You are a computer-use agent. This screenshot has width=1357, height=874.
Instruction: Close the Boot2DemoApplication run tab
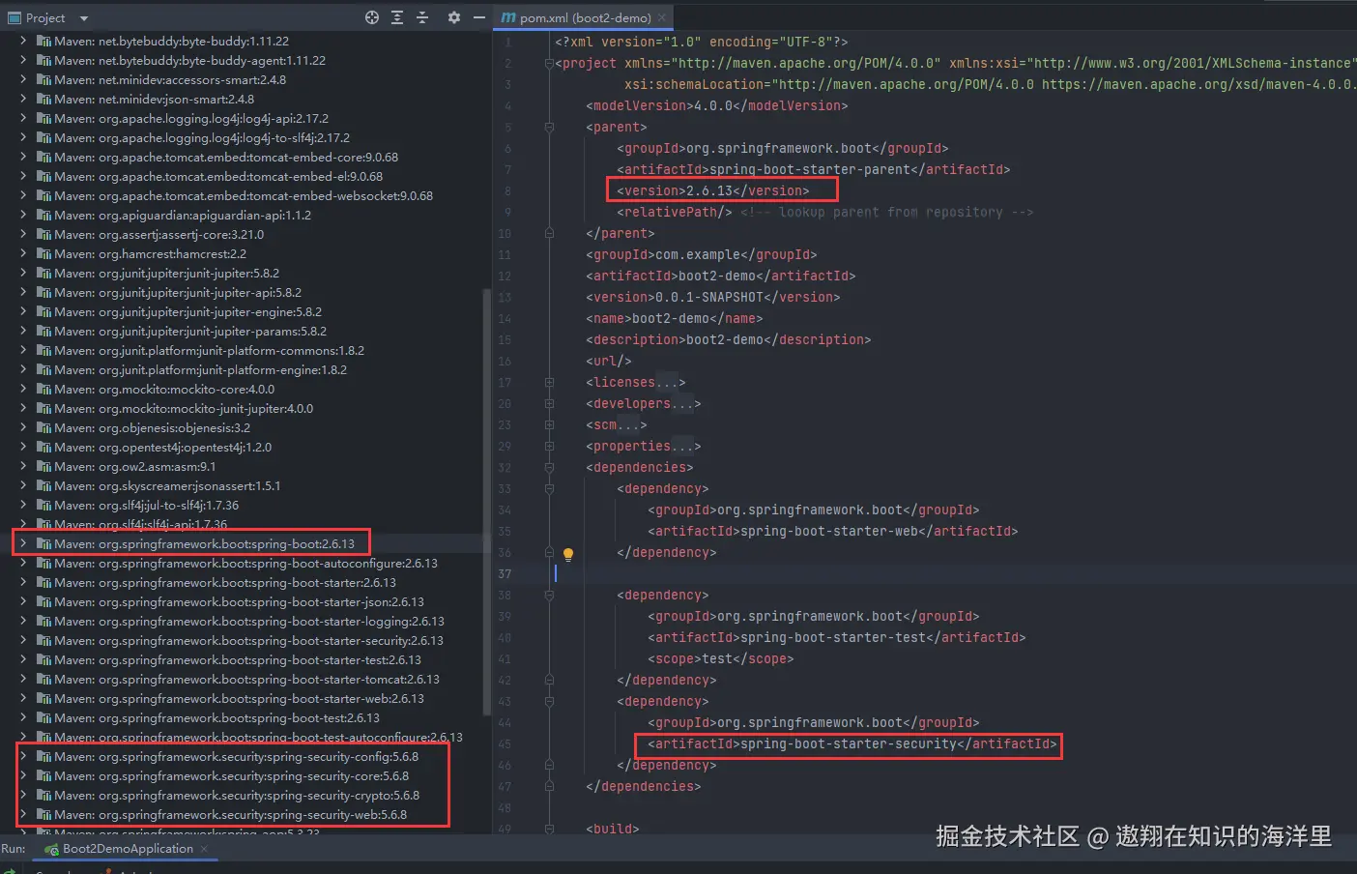point(204,849)
